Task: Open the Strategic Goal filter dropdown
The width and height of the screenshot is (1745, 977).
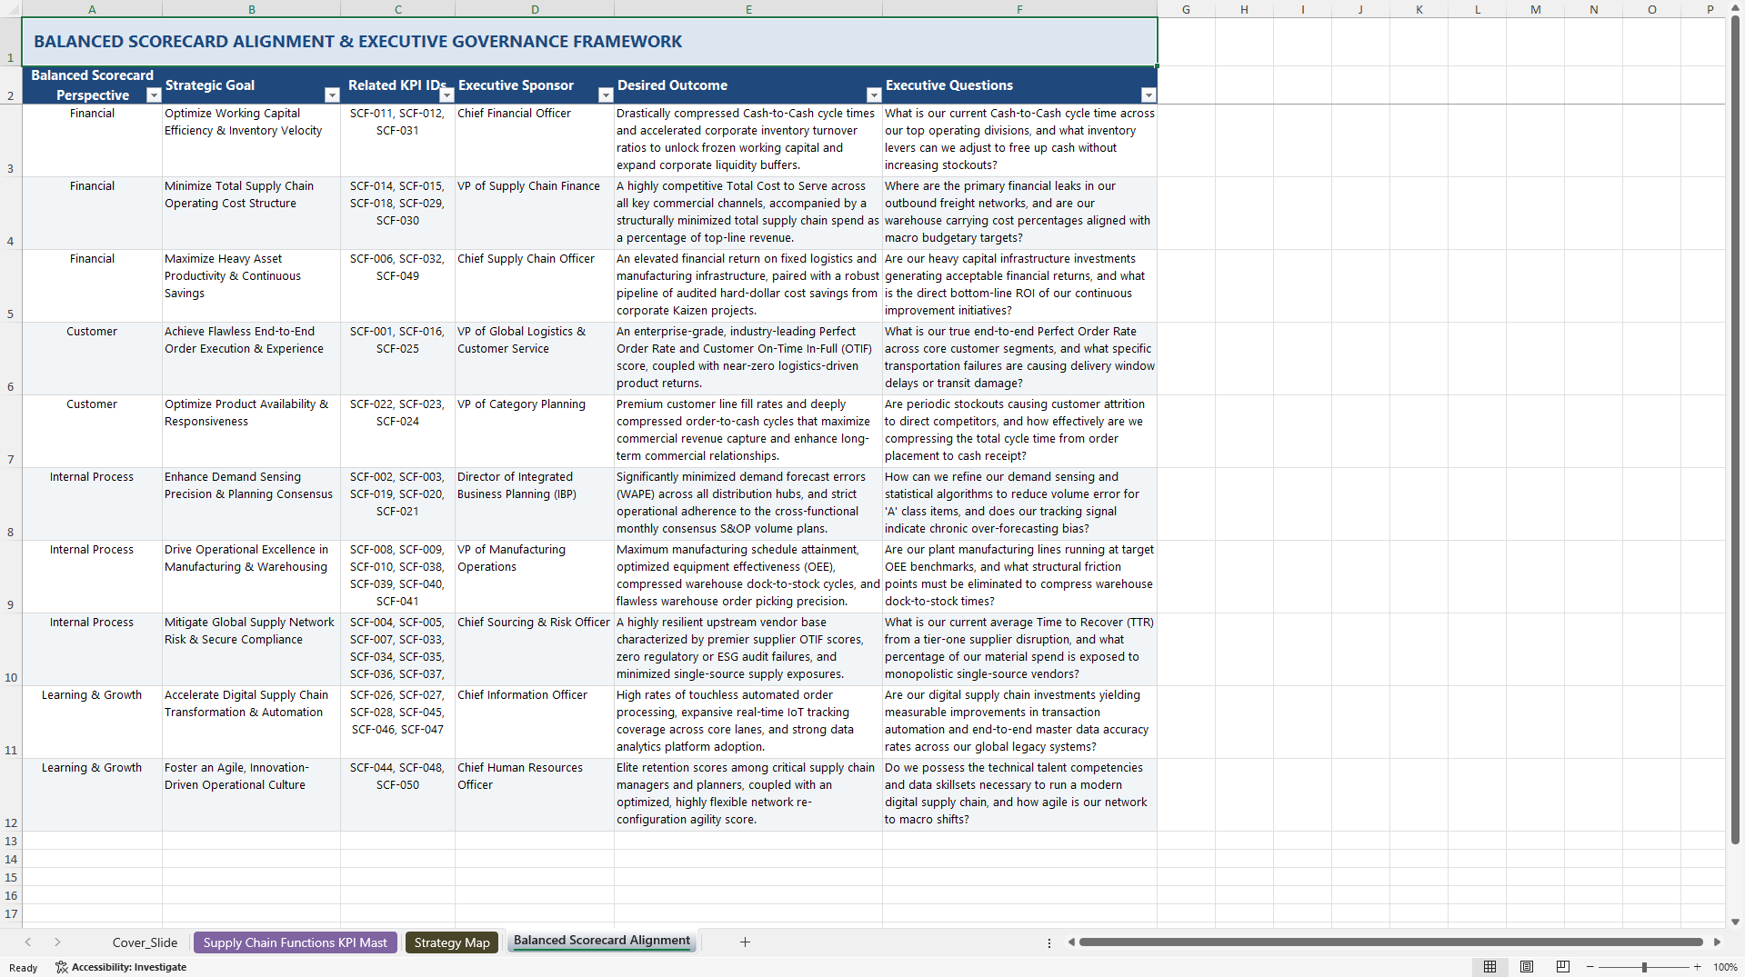Action: [332, 95]
